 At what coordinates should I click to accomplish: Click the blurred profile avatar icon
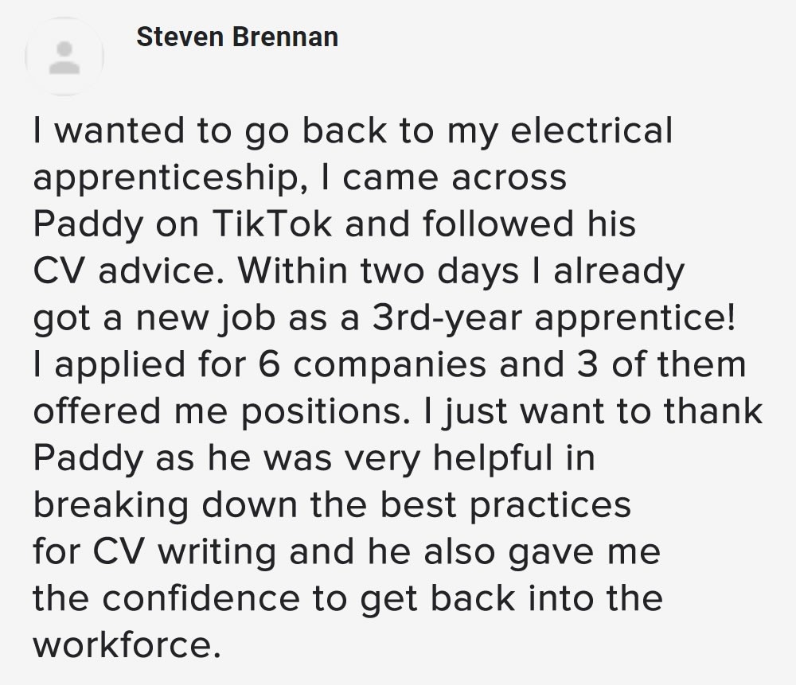[x=64, y=56]
